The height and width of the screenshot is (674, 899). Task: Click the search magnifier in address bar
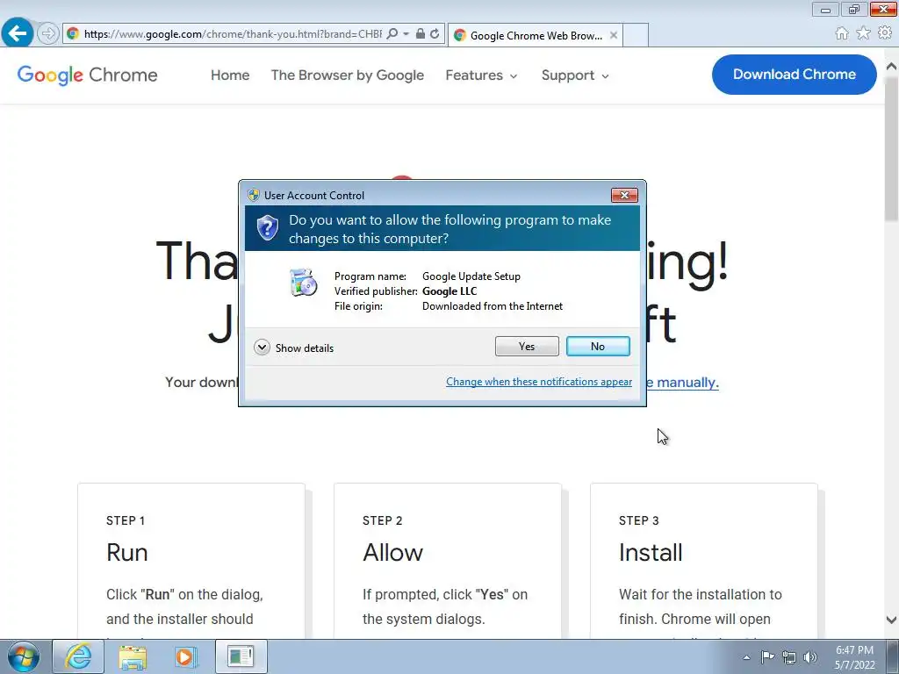392,34
